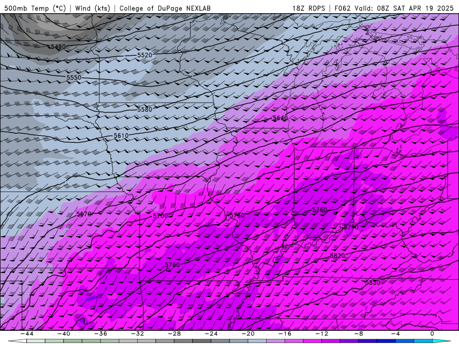459x344 pixels.
Task: Click the 5550 height contour label
Action: [74, 77]
